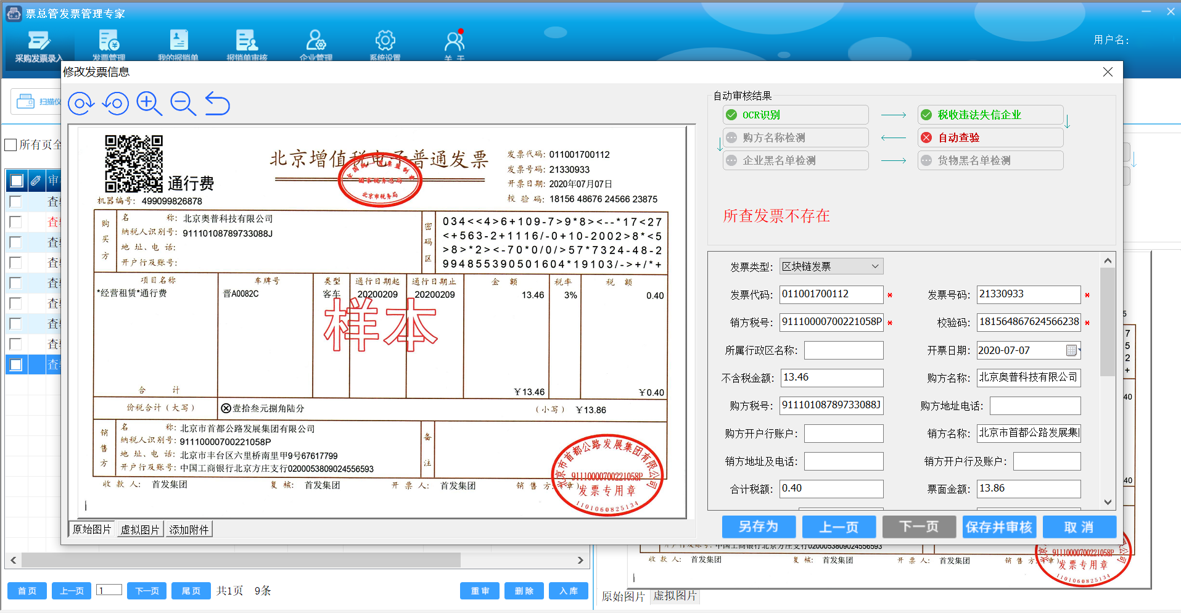Click the 保存并审核 button
Screen dimensions: 1181x613
(x=999, y=527)
